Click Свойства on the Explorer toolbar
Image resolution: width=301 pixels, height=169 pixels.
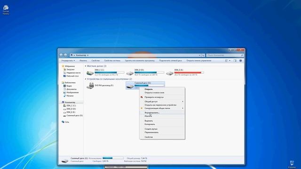(95, 61)
